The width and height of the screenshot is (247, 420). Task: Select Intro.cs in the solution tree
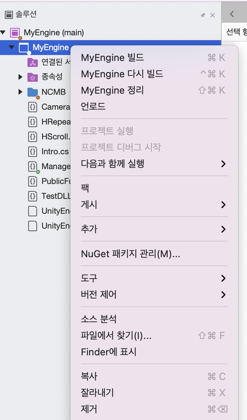pyautogui.click(x=55, y=152)
